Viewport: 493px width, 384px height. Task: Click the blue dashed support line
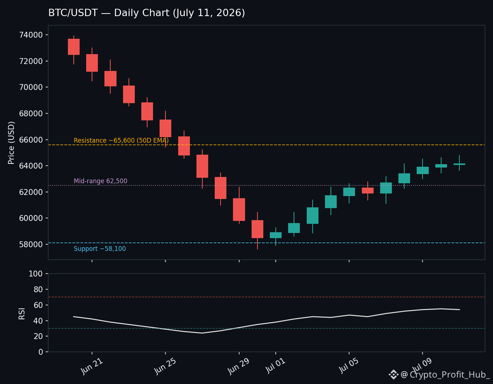[x=267, y=243]
